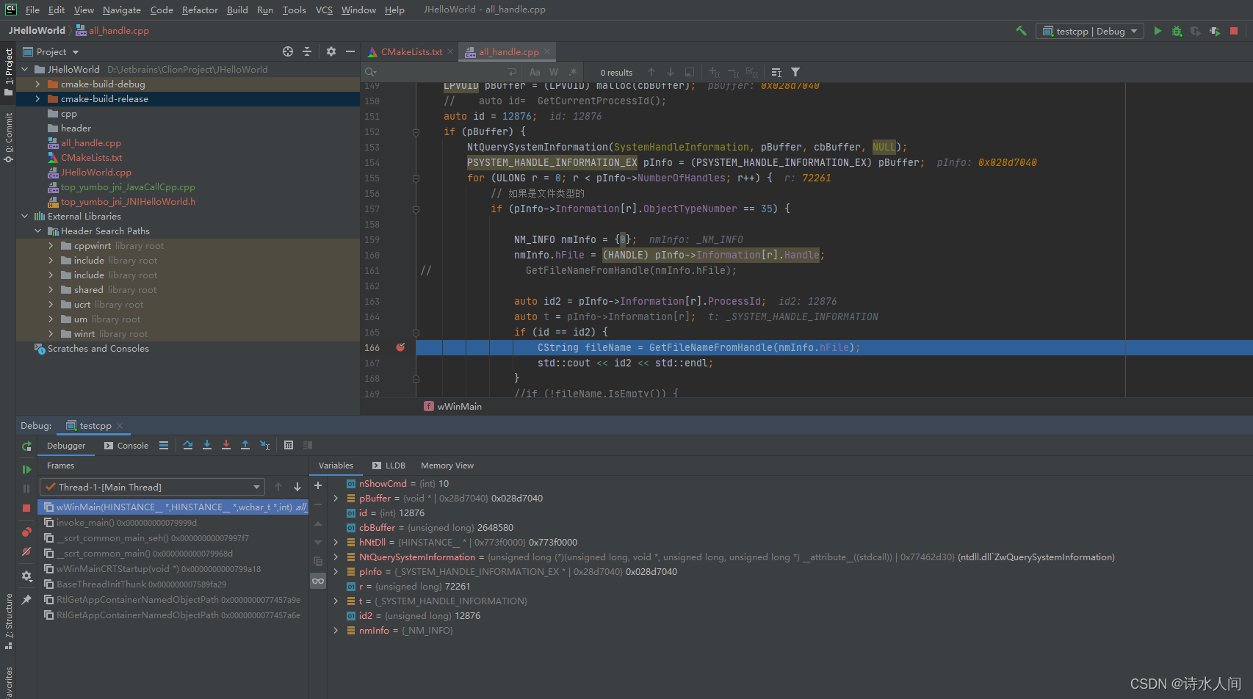The image size is (1253, 699).
Task: Click the locate/scroll-from-source target icon in Project panel
Action: [288, 51]
